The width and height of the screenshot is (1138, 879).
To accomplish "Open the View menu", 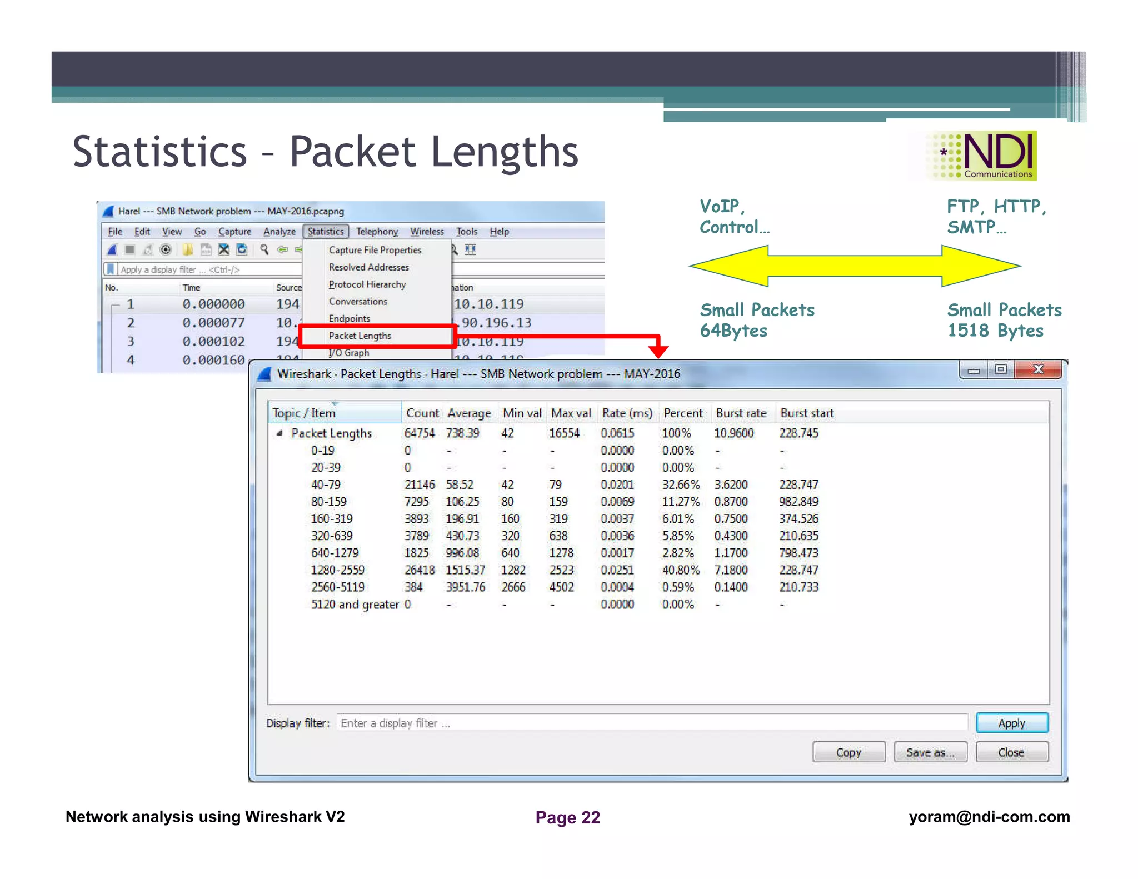I will (x=172, y=232).
